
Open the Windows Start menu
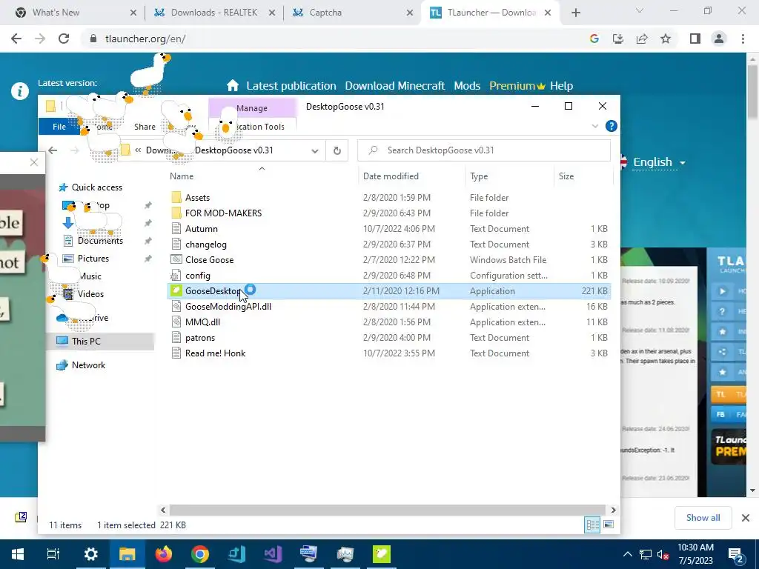coord(18,554)
